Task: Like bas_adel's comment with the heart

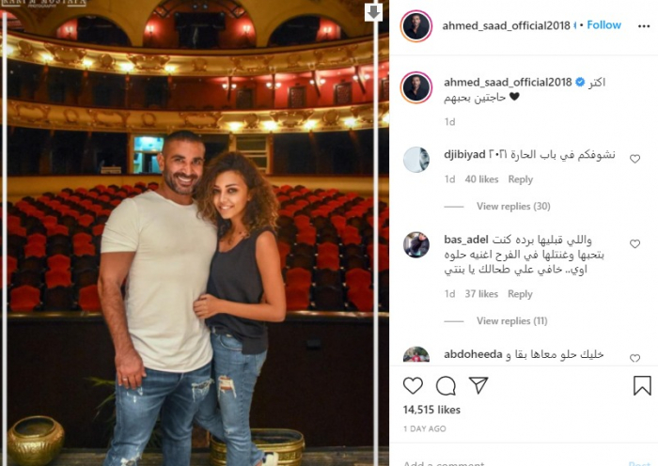Action: click(x=634, y=243)
